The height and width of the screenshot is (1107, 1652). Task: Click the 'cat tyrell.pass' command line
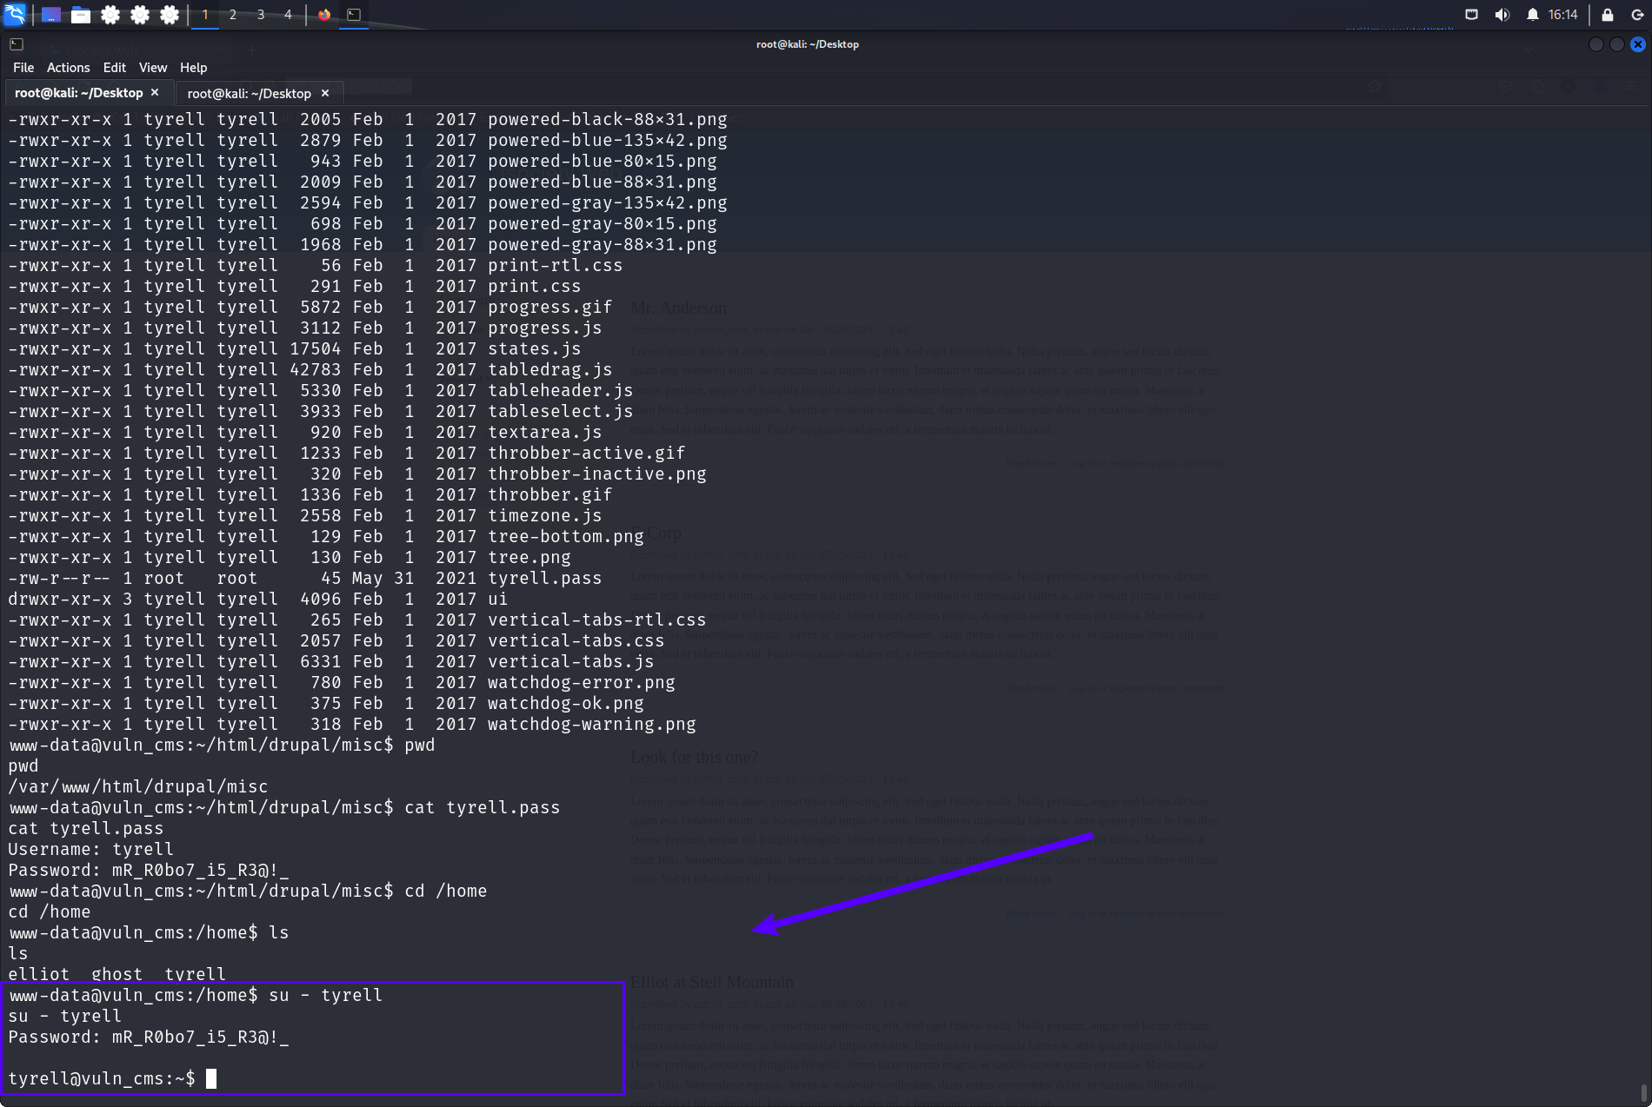point(284,807)
